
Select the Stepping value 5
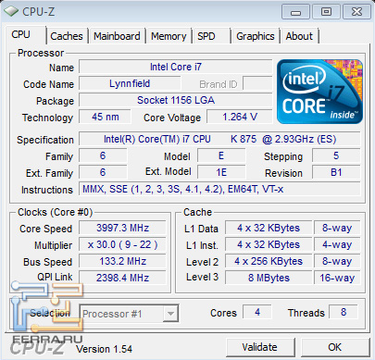[336, 155]
